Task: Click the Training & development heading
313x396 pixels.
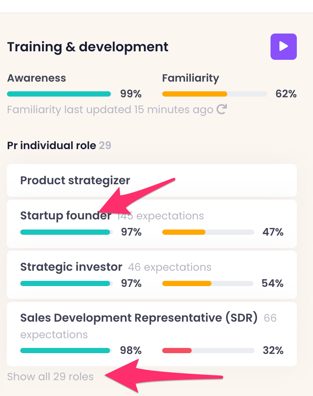Action: pos(88,47)
